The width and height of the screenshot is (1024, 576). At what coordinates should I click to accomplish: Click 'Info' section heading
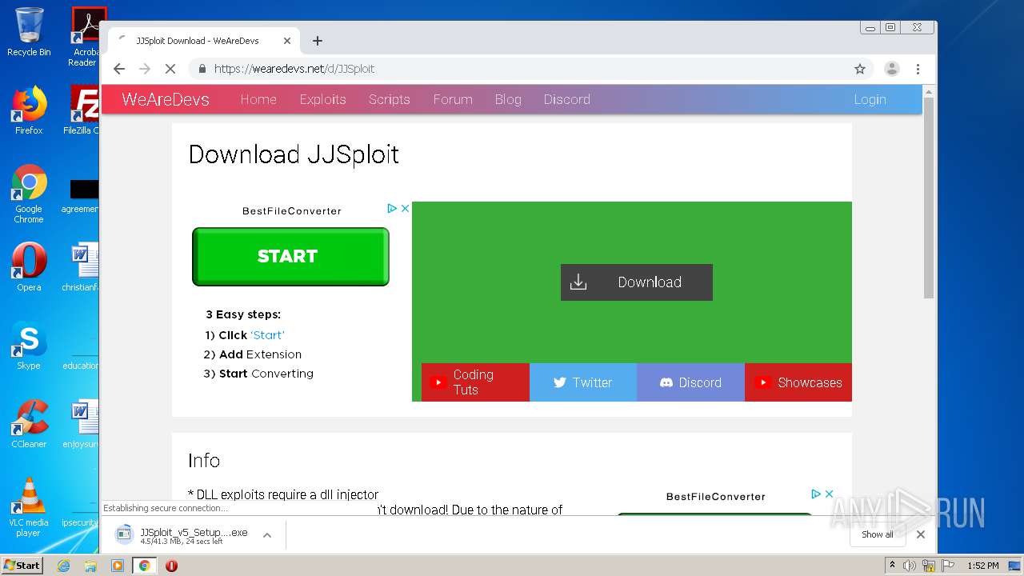[204, 460]
